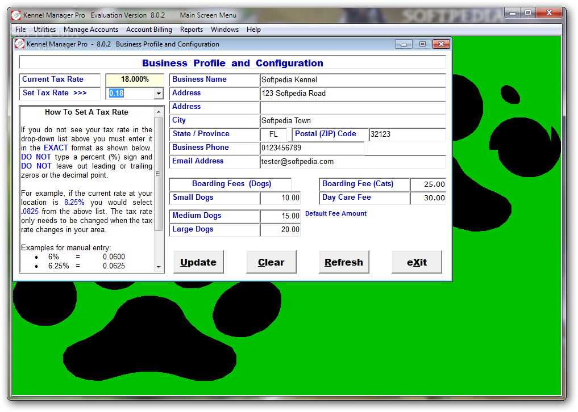The width and height of the screenshot is (578, 412).
Task: Click the Postal (ZIP) Code label
Action: click(326, 134)
